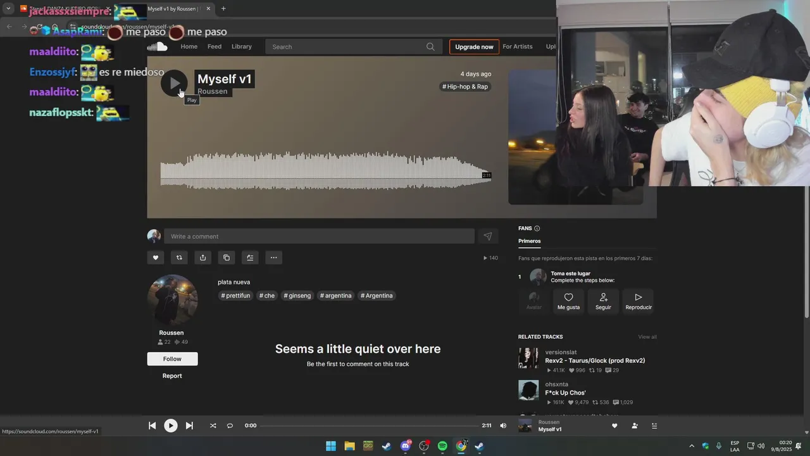Viewport: 810px width, 456px height.
Task: Click the Fans info circle icon
Action: (x=537, y=229)
